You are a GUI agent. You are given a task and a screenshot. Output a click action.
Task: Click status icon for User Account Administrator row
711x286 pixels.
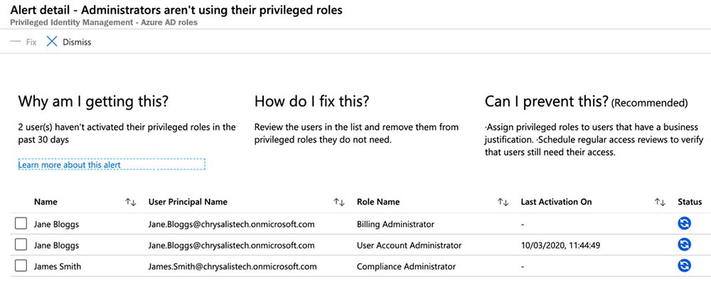684,245
